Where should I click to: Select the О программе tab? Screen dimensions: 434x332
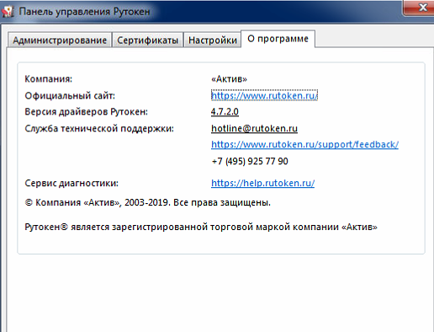pos(278,39)
